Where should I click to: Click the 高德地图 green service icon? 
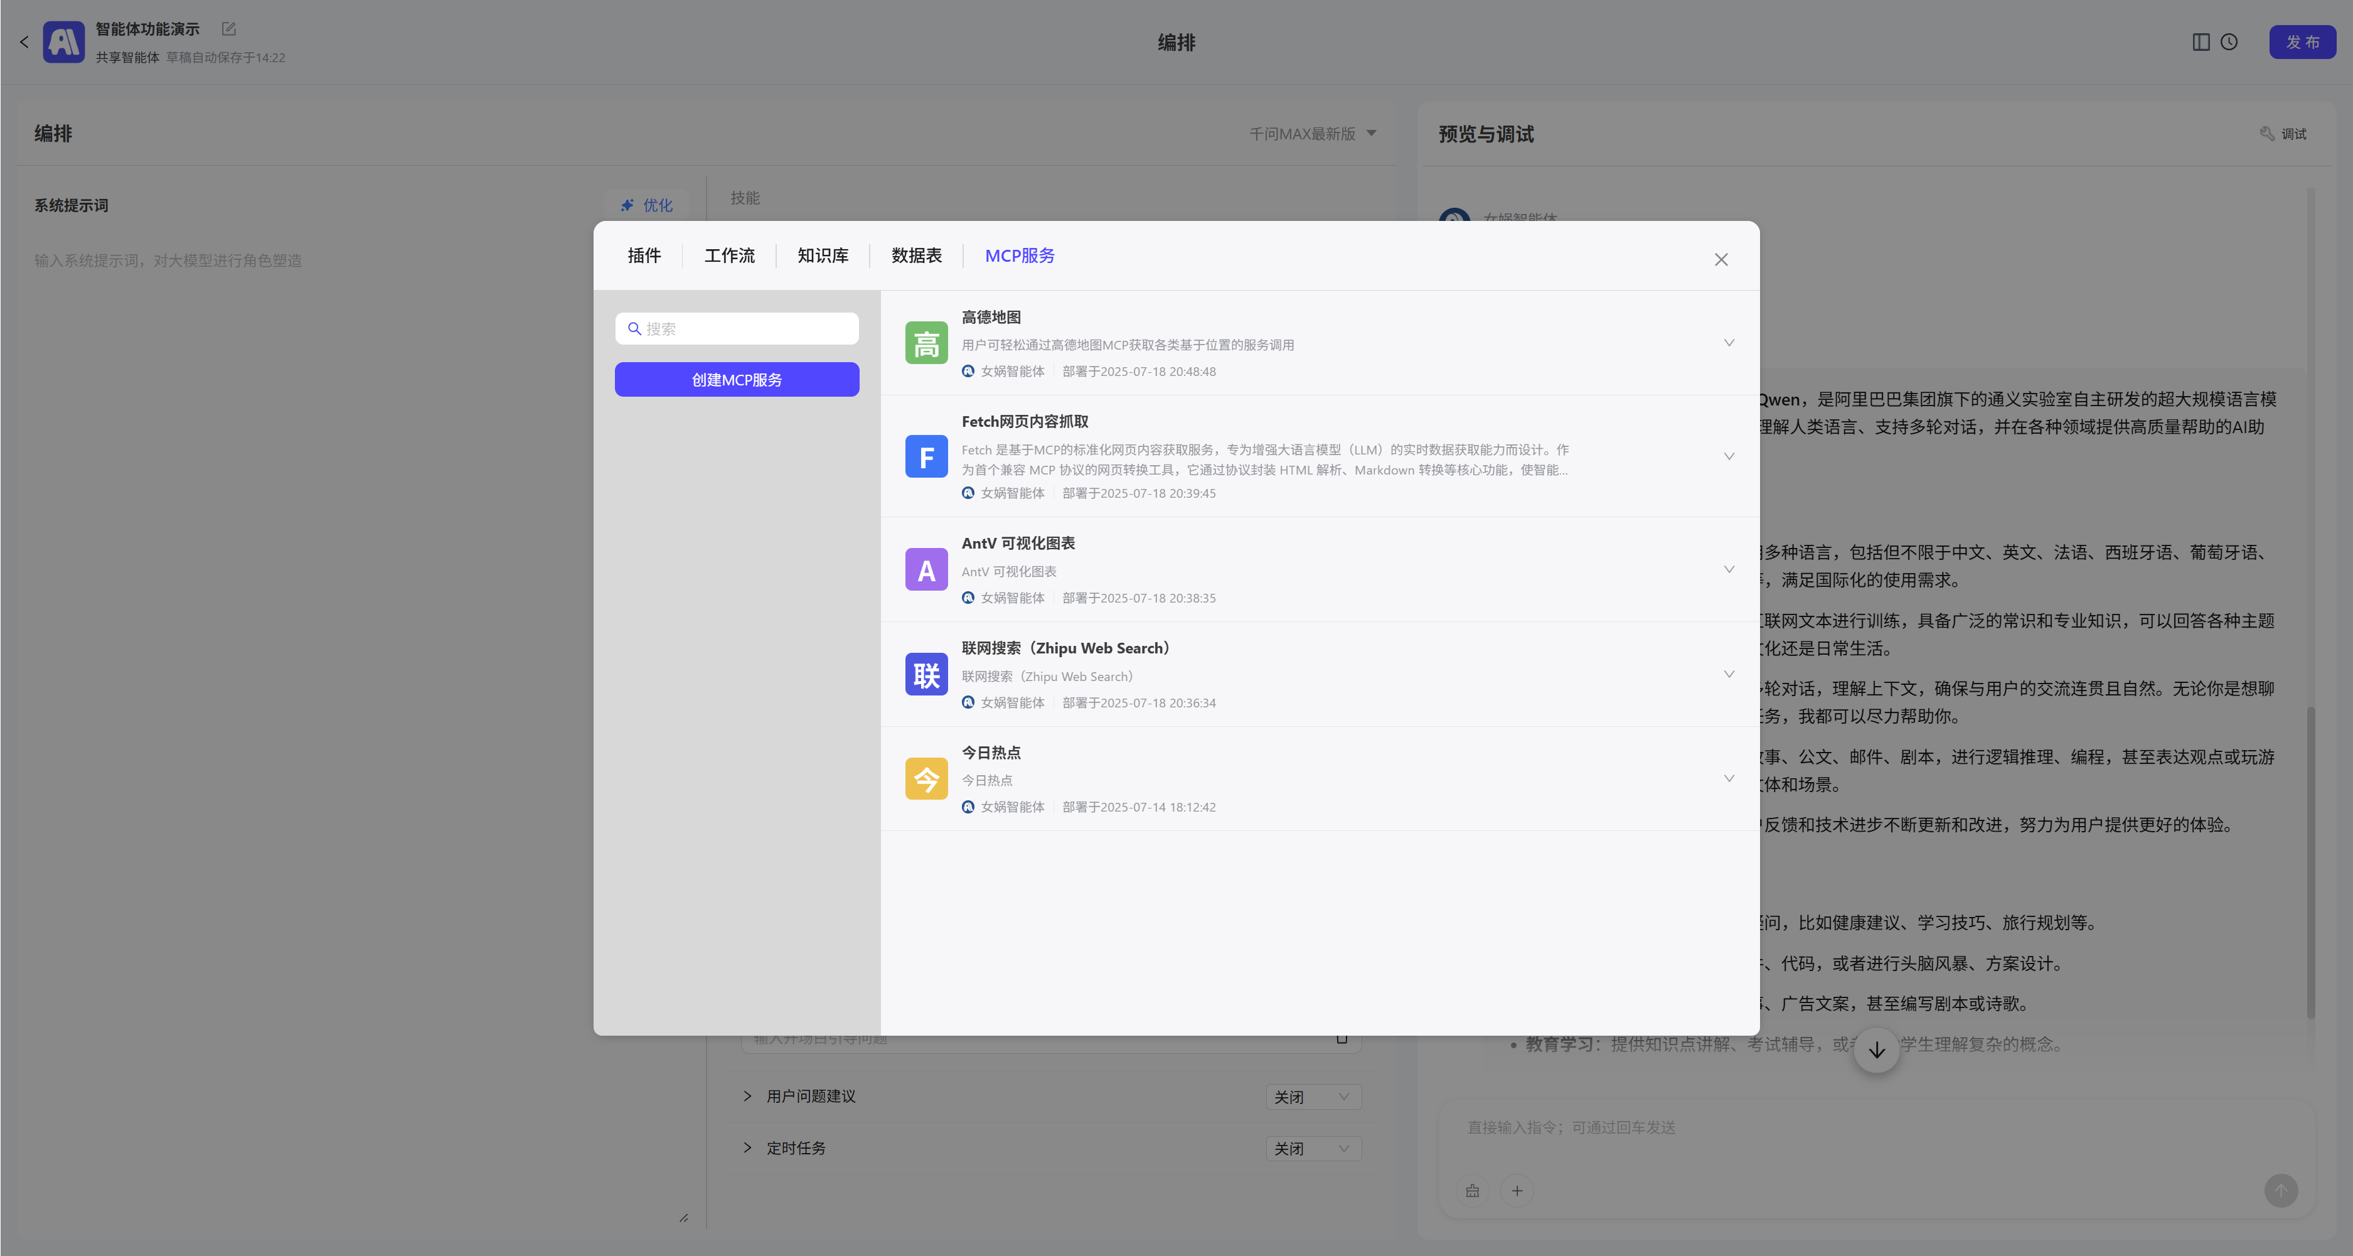click(x=926, y=343)
